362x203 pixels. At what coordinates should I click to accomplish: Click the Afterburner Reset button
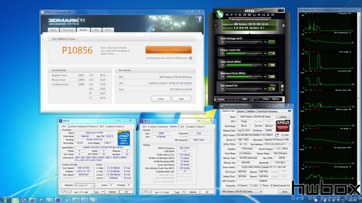tap(267, 99)
